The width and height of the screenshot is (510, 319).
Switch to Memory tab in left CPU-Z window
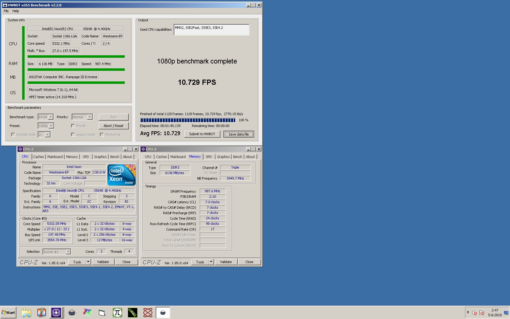tap(72, 157)
